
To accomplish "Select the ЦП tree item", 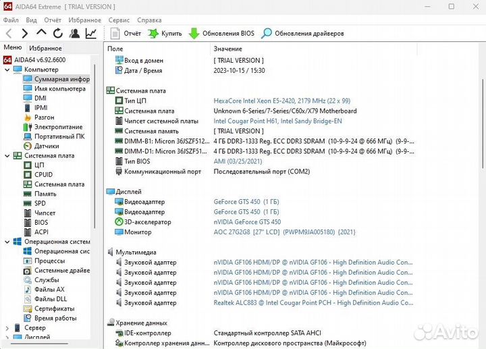I will (34, 165).
